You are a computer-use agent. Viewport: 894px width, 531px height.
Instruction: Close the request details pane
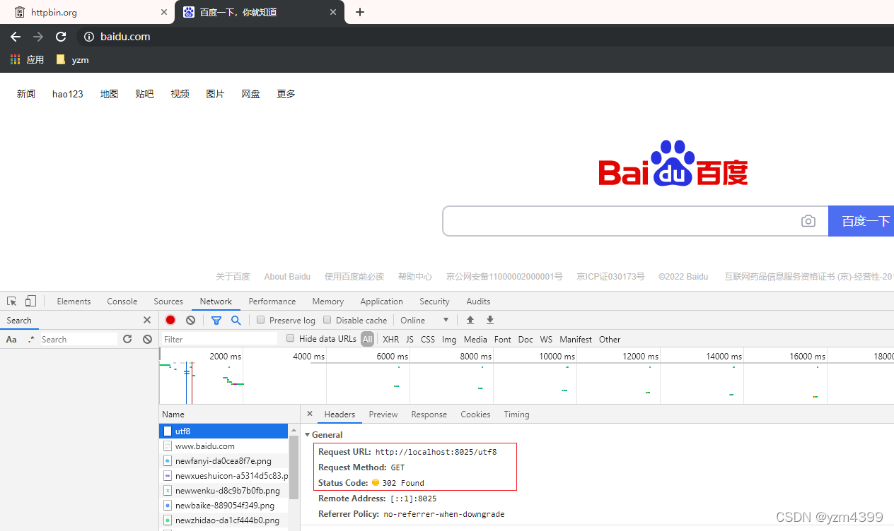click(x=309, y=414)
